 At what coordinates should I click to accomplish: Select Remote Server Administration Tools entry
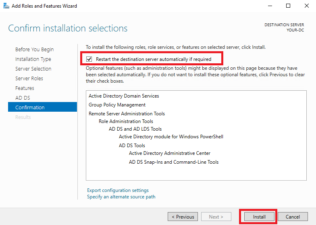coord(127,114)
